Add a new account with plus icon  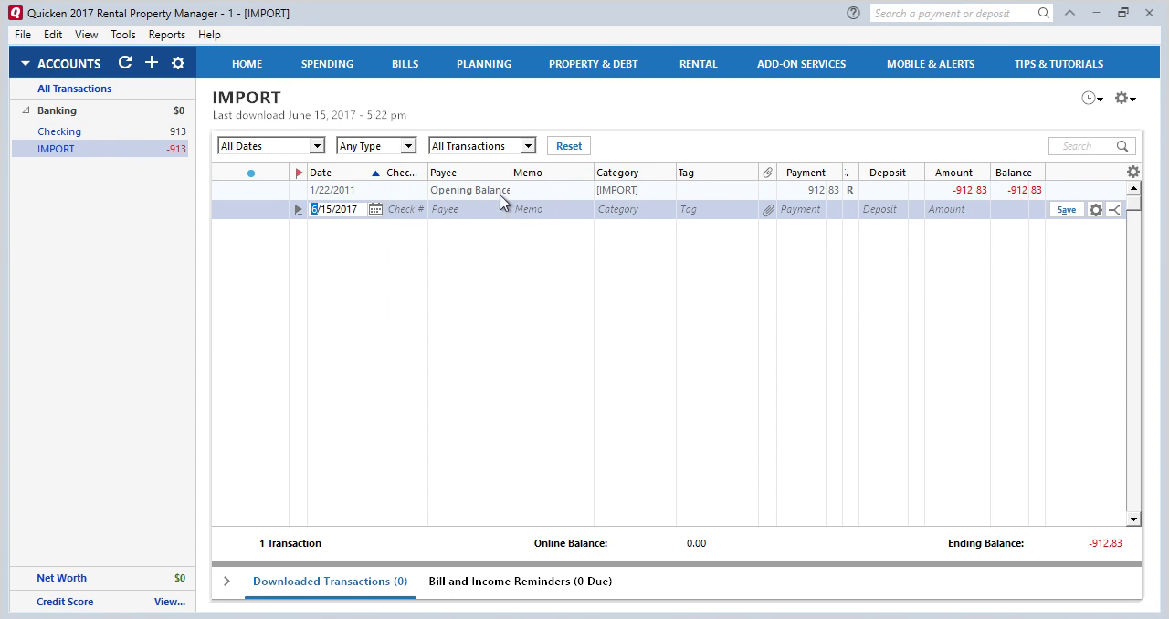coord(152,63)
